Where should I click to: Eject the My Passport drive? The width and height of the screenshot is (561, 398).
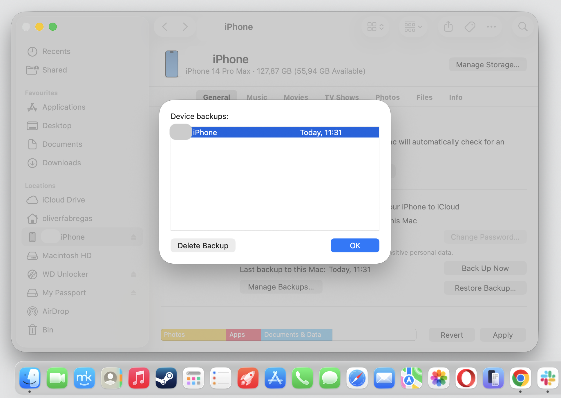pyautogui.click(x=133, y=293)
